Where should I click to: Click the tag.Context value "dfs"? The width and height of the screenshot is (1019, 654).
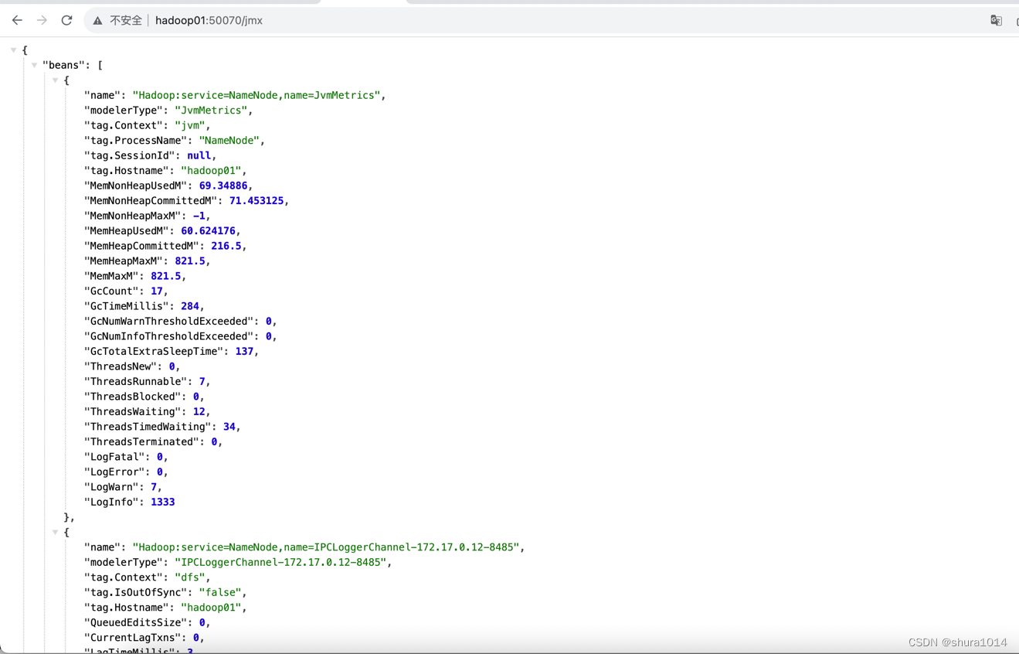pyautogui.click(x=190, y=577)
